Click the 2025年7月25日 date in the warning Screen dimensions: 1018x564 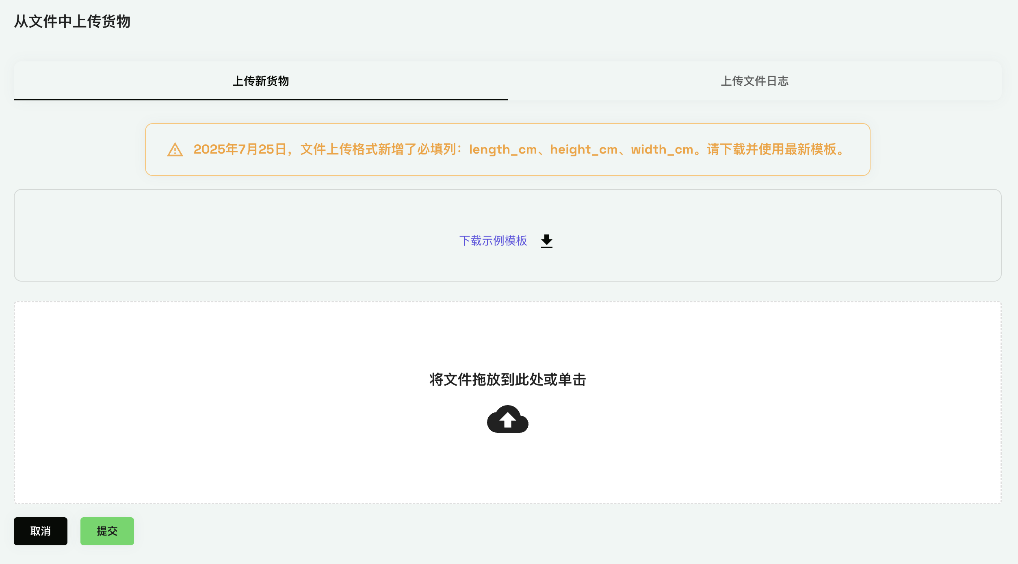click(x=240, y=150)
